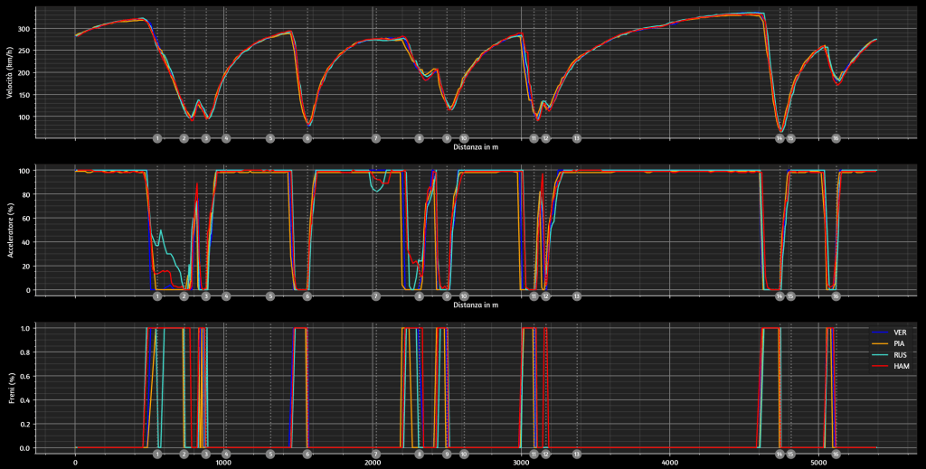Select corner marker 10 on the speed chart
926x469 pixels.
point(464,138)
